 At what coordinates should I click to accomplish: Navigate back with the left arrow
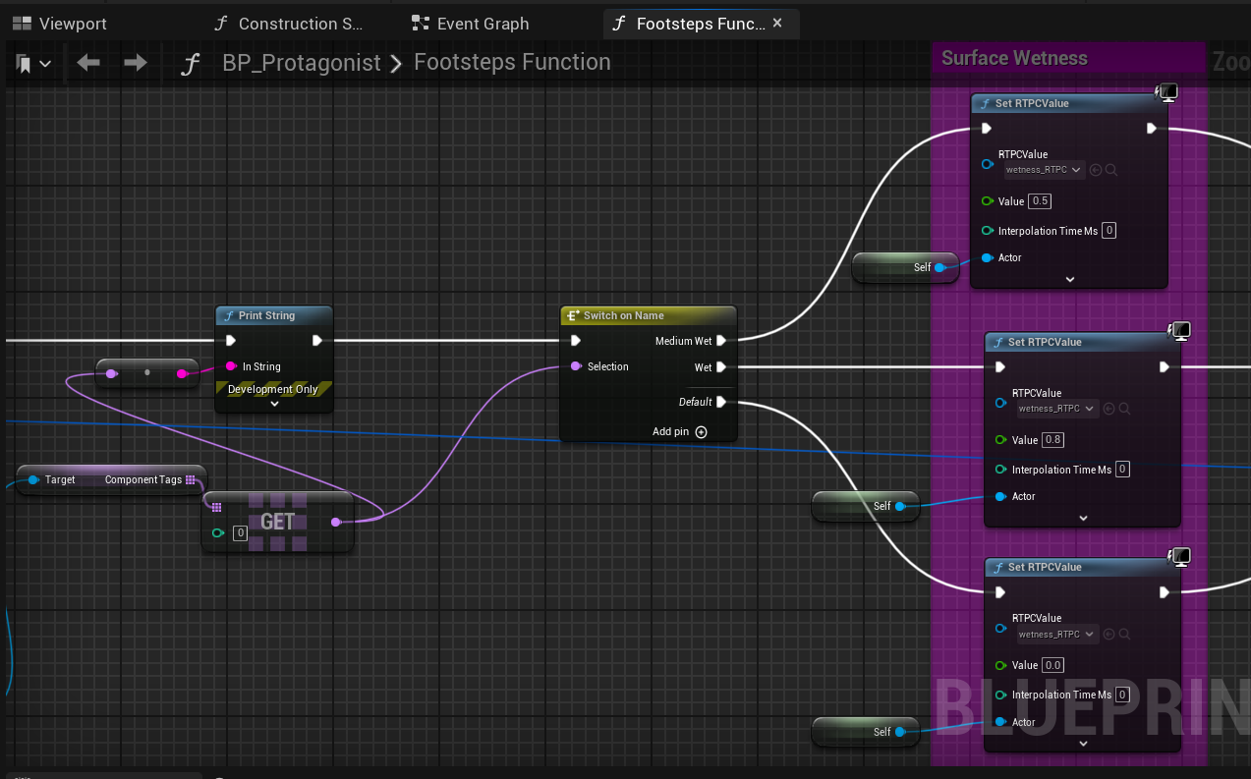point(88,63)
